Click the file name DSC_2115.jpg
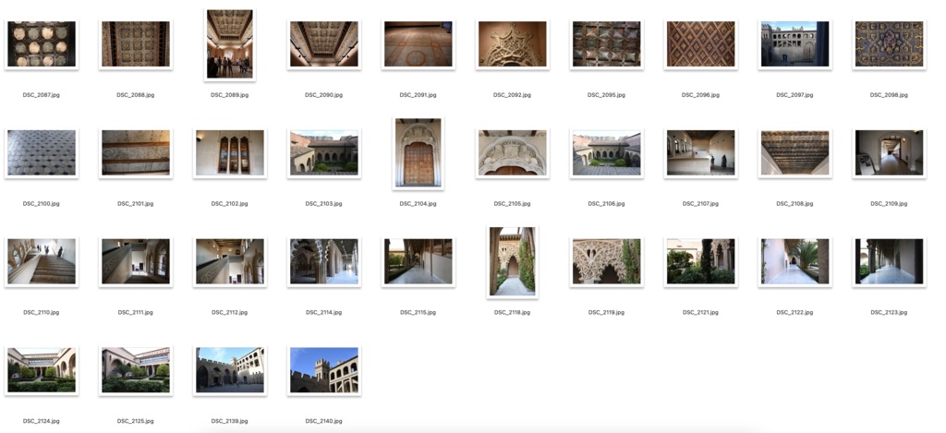 [x=418, y=312]
